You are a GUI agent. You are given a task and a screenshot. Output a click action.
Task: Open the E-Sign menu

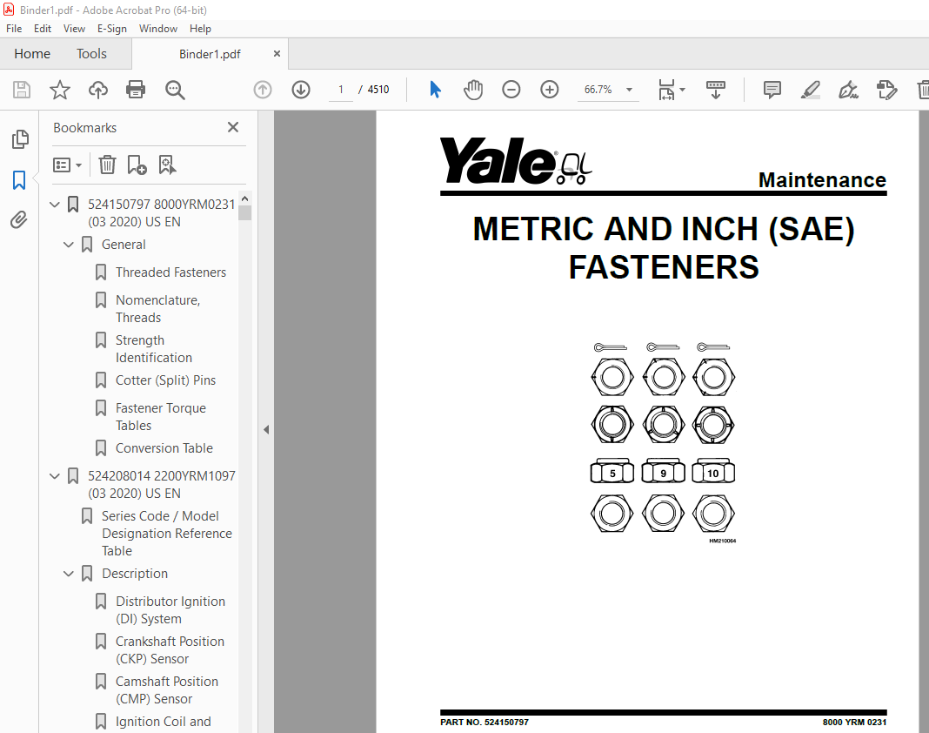tap(112, 29)
